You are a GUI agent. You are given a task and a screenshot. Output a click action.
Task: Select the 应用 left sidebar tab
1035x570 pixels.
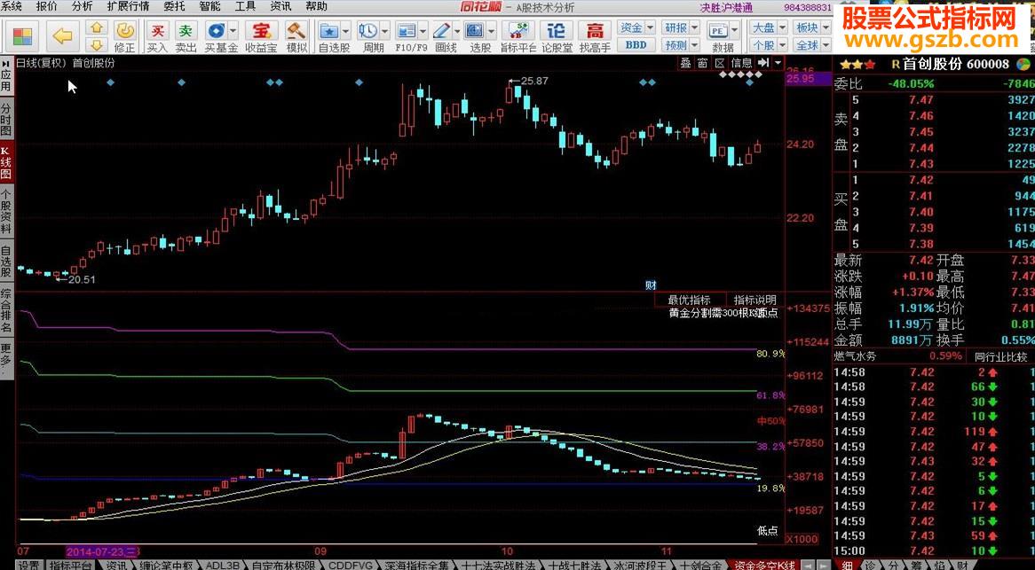tap(6, 75)
